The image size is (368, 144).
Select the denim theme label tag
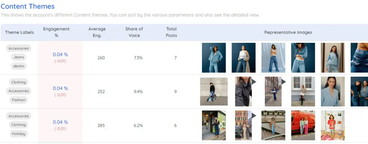[19, 66]
